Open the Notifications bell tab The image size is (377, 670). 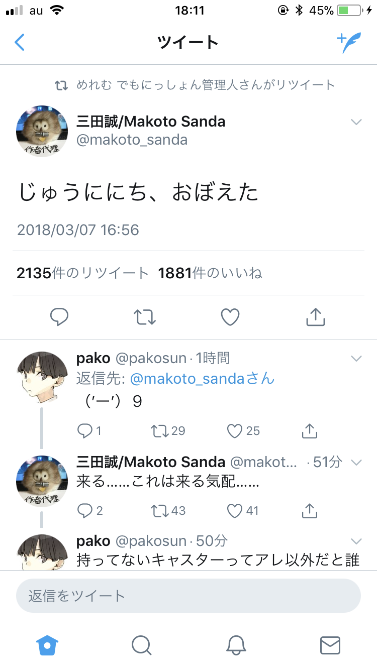tap(236, 645)
